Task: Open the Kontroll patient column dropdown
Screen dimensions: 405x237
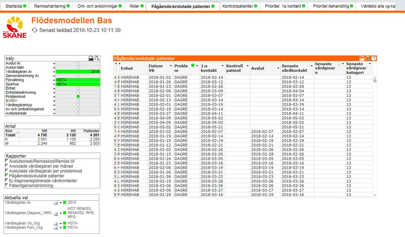Action: coord(248,66)
